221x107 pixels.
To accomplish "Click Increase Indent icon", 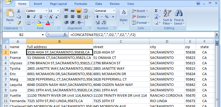I will [x=73, y=22].
